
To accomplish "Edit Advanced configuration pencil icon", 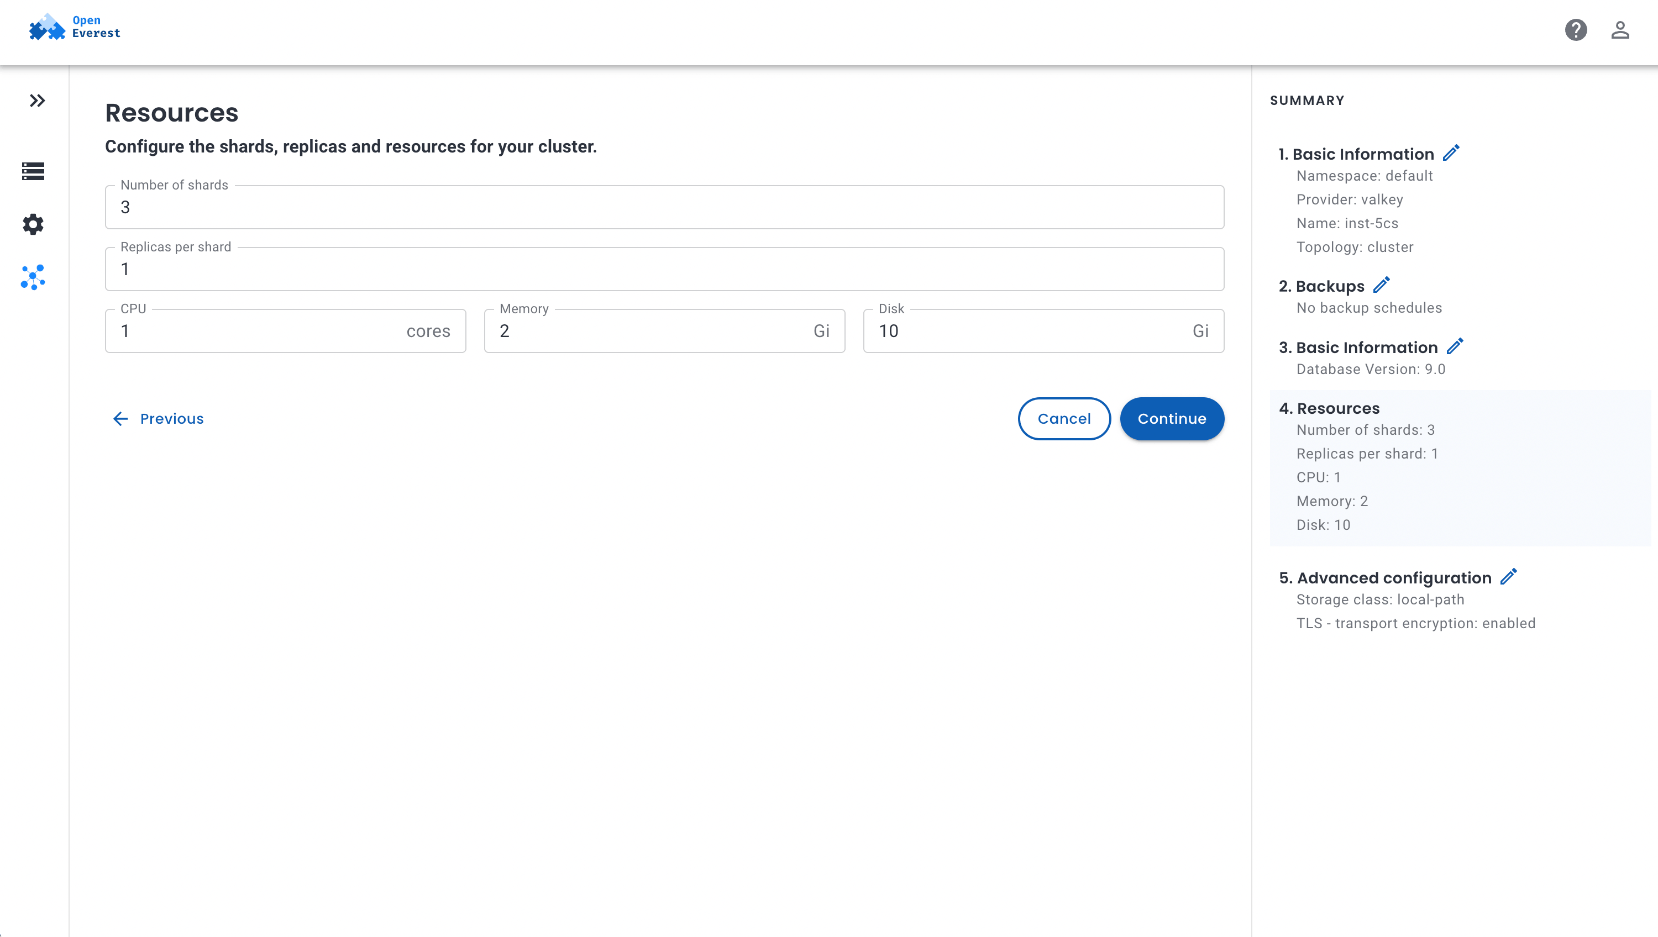I will [1509, 577].
